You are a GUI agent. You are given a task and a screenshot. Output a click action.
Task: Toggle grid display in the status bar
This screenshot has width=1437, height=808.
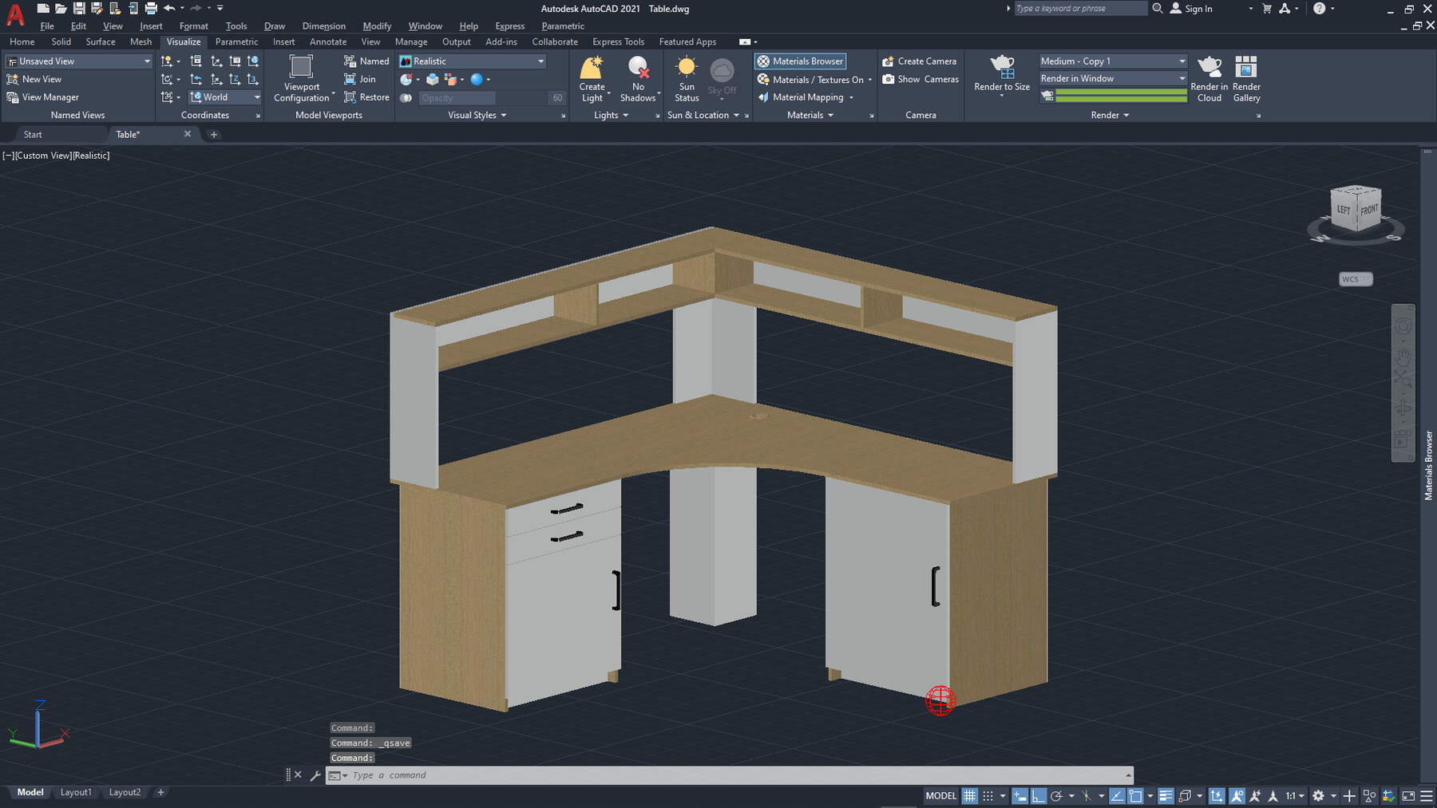coord(969,795)
